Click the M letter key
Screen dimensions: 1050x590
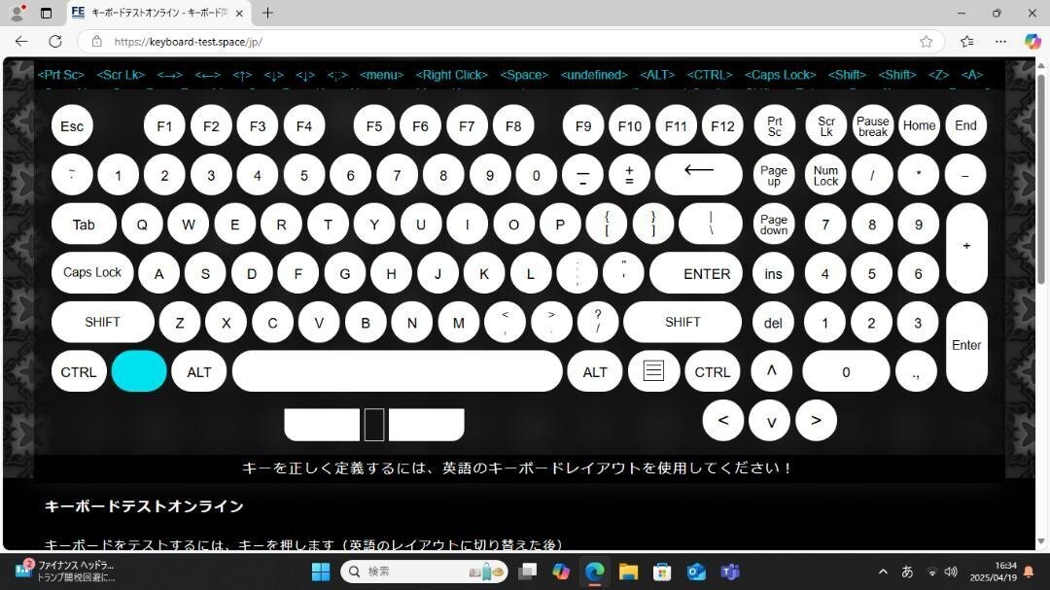(459, 323)
